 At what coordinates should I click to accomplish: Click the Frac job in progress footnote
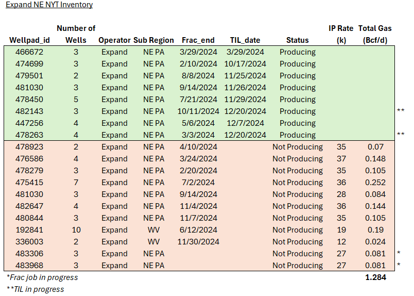[x=42, y=277]
